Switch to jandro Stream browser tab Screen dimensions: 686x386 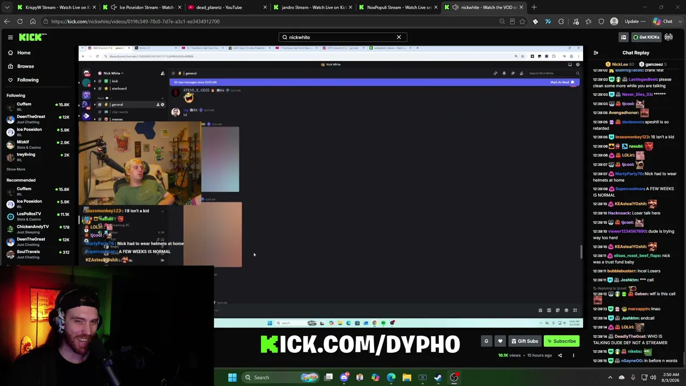(313, 8)
